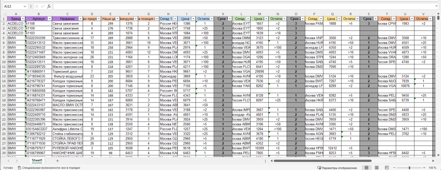Open Insert Function (fx) dialog
This screenshot has height=170, width=441.
click(x=49, y=6)
